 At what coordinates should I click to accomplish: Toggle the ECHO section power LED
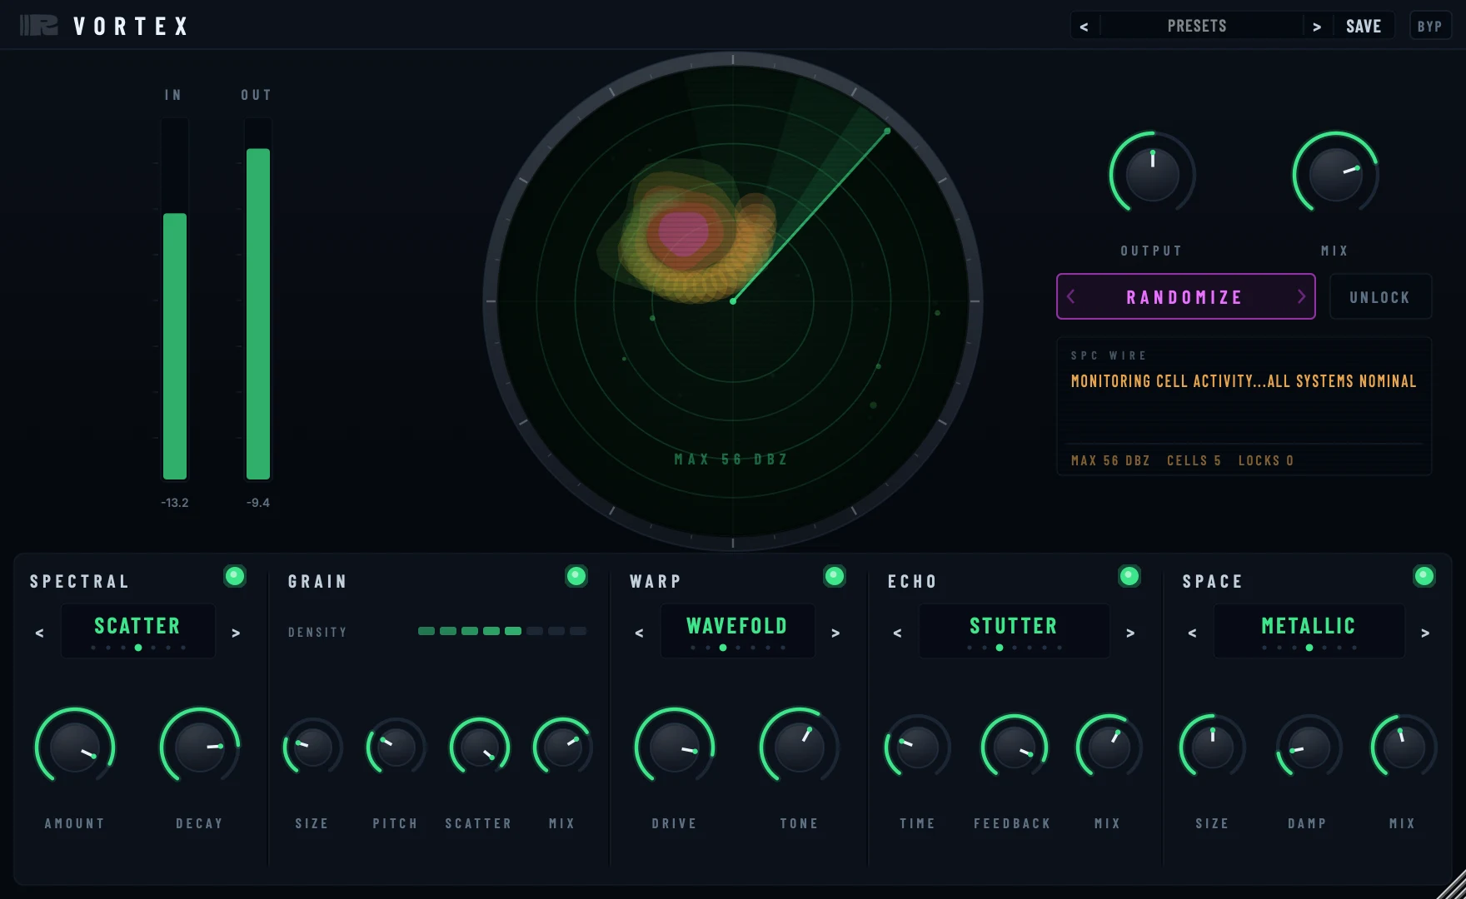(x=1129, y=576)
